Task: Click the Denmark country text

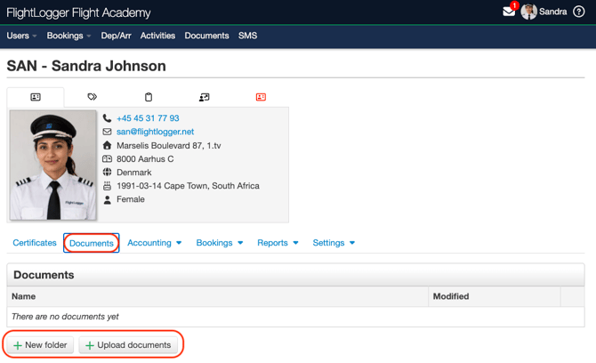Action: [x=133, y=173]
